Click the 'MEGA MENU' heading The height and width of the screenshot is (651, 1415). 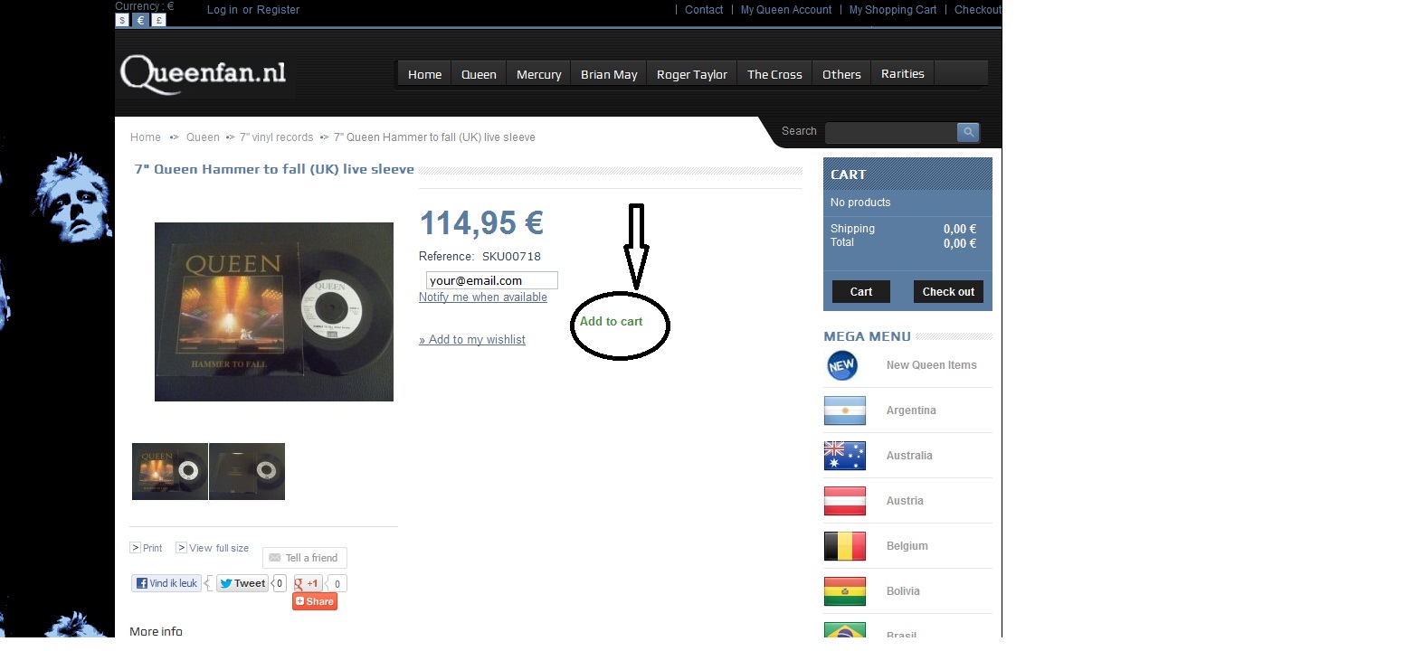coord(867,336)
